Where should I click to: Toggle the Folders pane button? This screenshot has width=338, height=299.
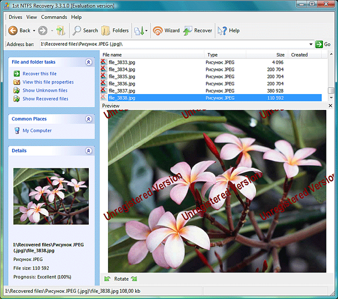tap(115, 30)
